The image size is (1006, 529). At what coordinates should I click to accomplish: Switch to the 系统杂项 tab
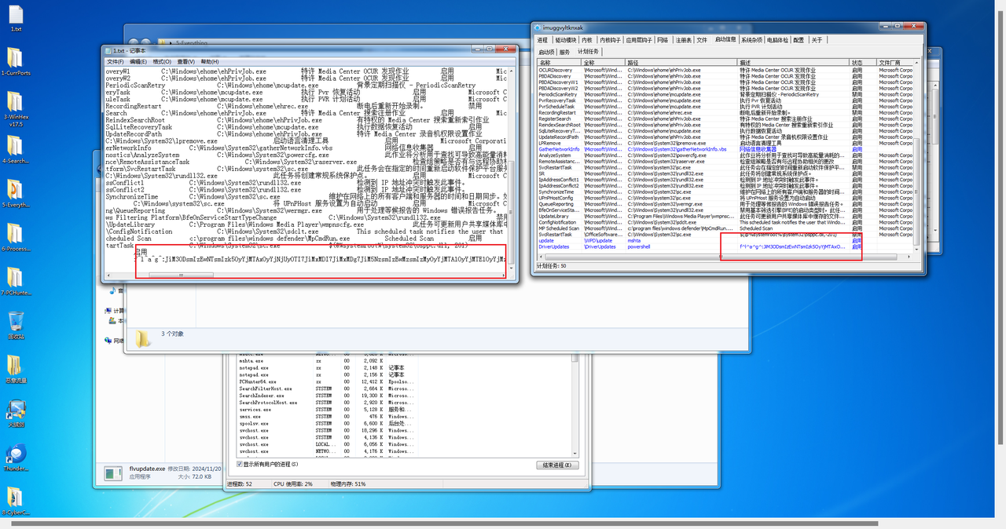[752, 40]
